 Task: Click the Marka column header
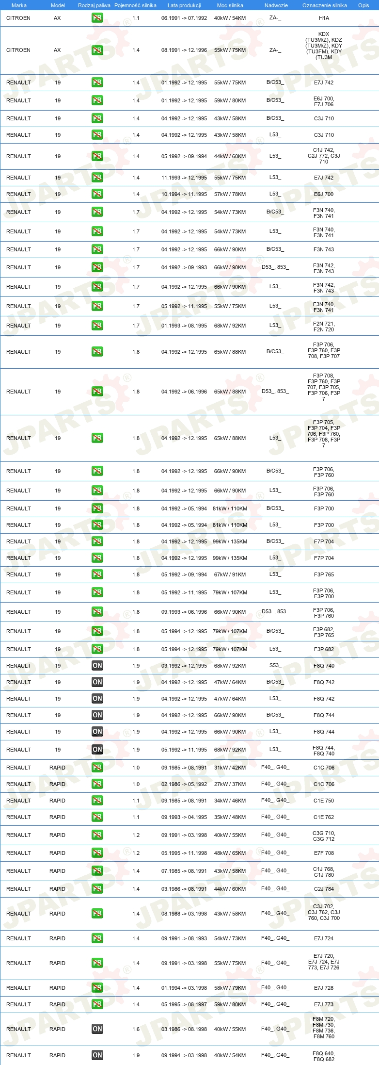pyautogui.click(x=19, y=5)
